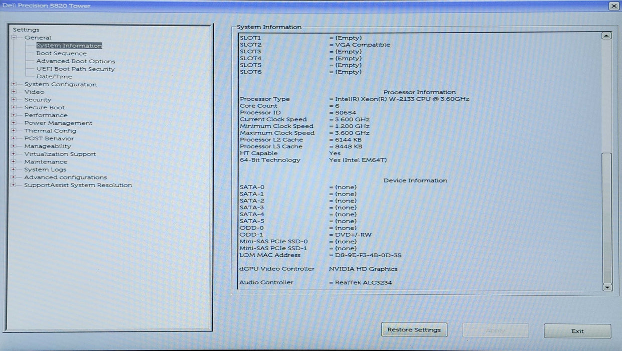This screenshot has width=622, height=351.
Task: Select the System Logs label
Action: [45, 170]
